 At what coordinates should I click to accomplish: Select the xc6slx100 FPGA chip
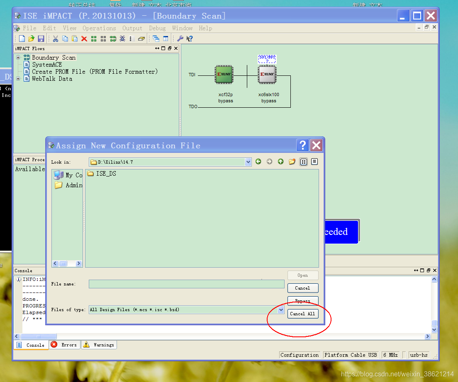(267, 75)
